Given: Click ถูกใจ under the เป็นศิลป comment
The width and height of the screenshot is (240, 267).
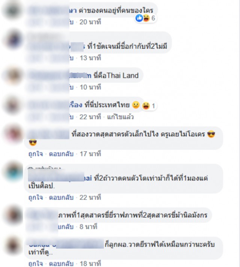Looking at the screenshot, I should (36, 198).
